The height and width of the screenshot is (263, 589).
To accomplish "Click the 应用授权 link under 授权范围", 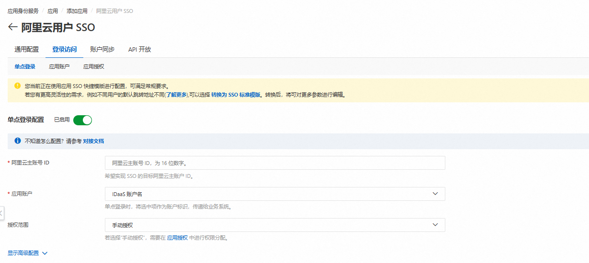I will [x=177, y=238].
